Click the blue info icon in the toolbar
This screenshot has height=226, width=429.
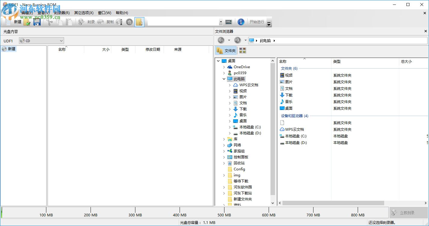[x=241, y=22]
